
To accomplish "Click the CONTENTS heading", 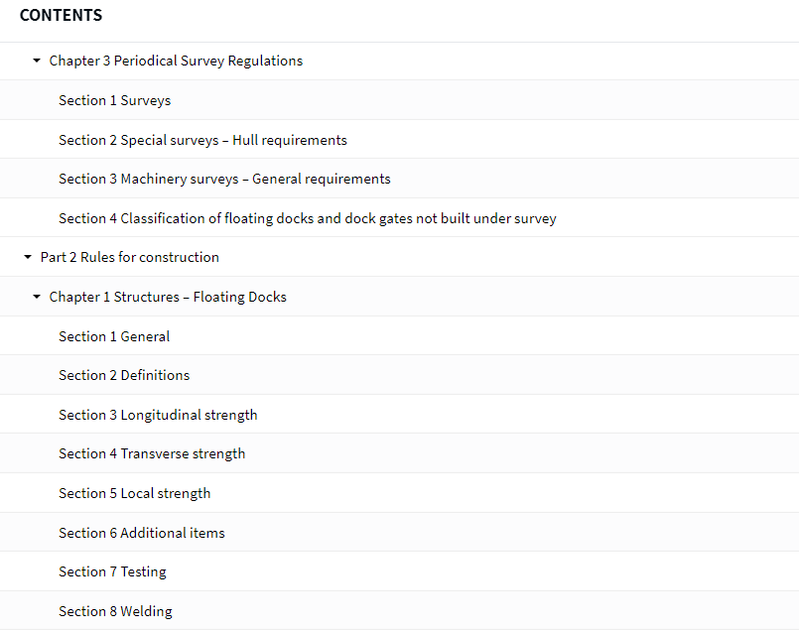I will click(x=62, y=15).
